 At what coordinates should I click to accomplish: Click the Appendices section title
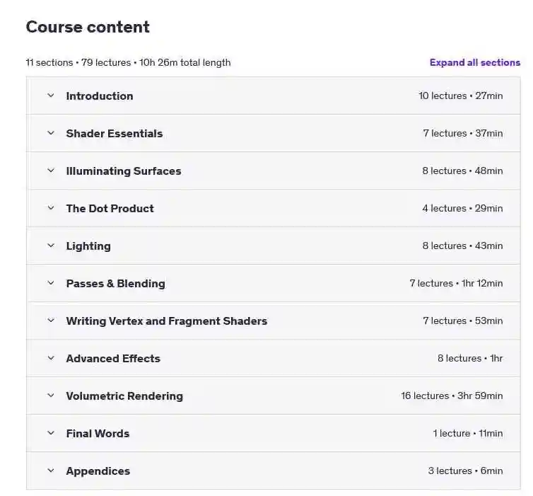(x=98, y=471)
